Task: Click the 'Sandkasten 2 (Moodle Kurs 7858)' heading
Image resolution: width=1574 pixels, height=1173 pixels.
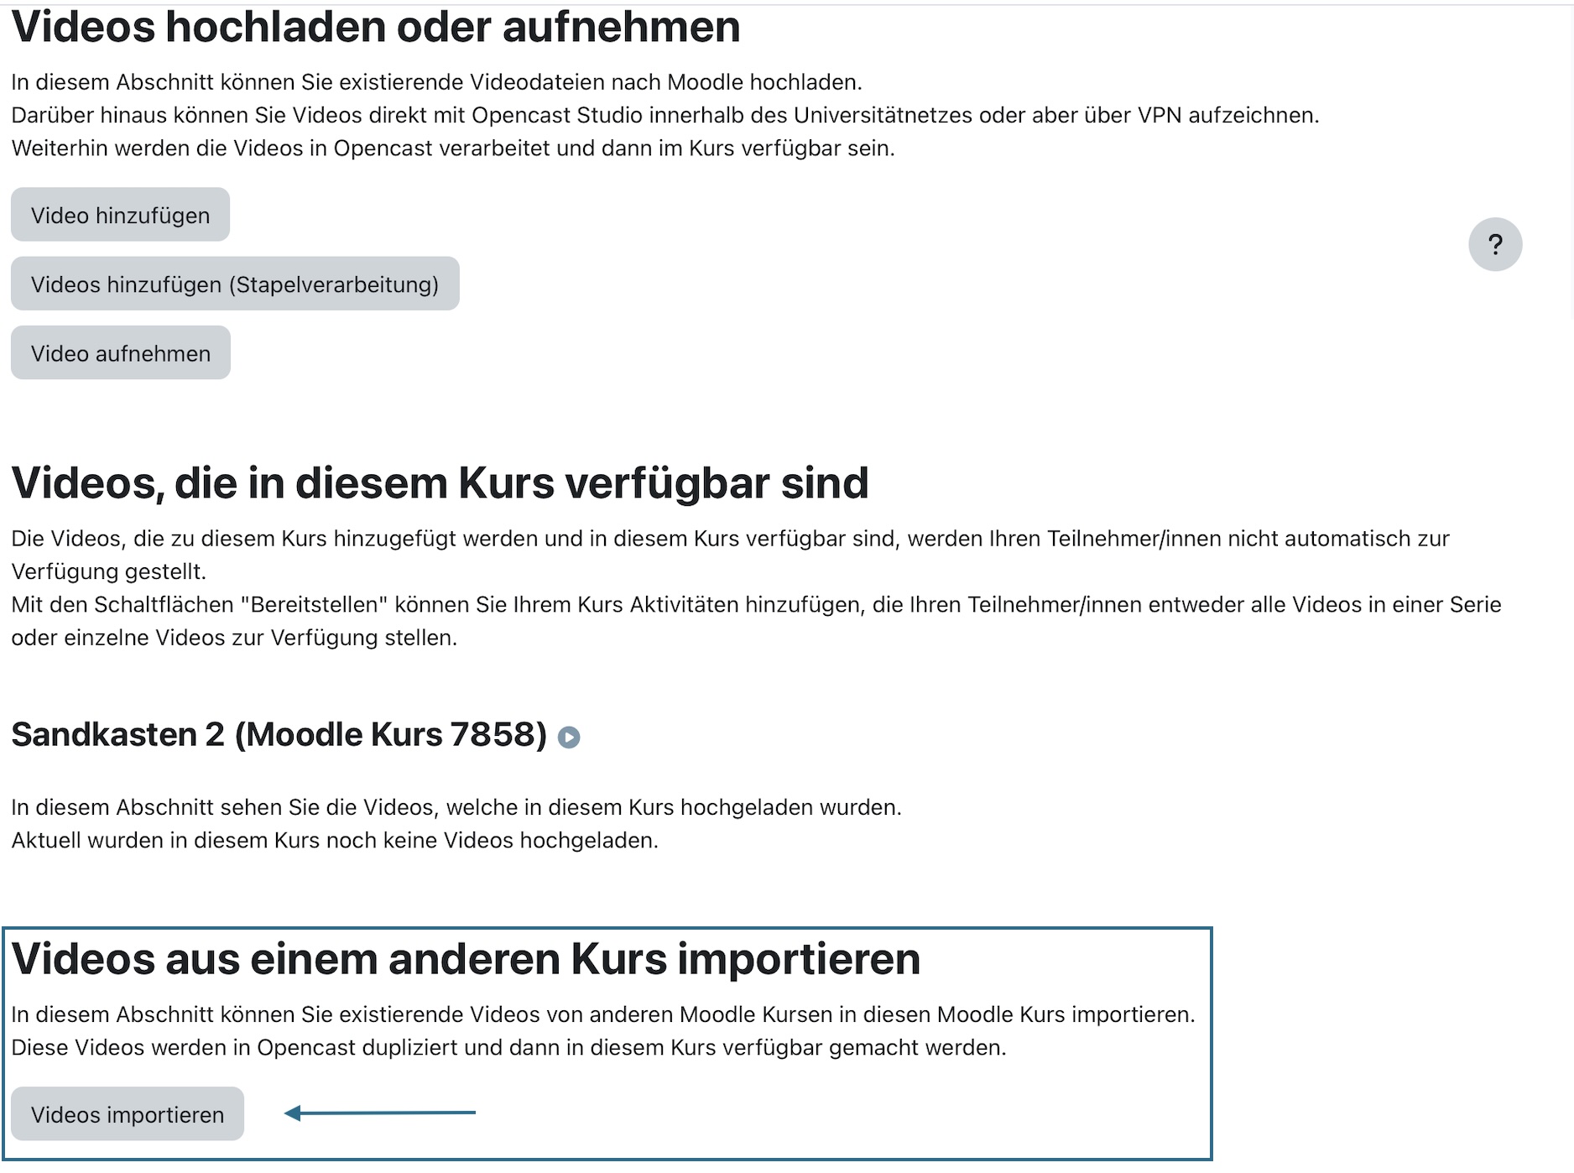Action: tap(279, 734)
